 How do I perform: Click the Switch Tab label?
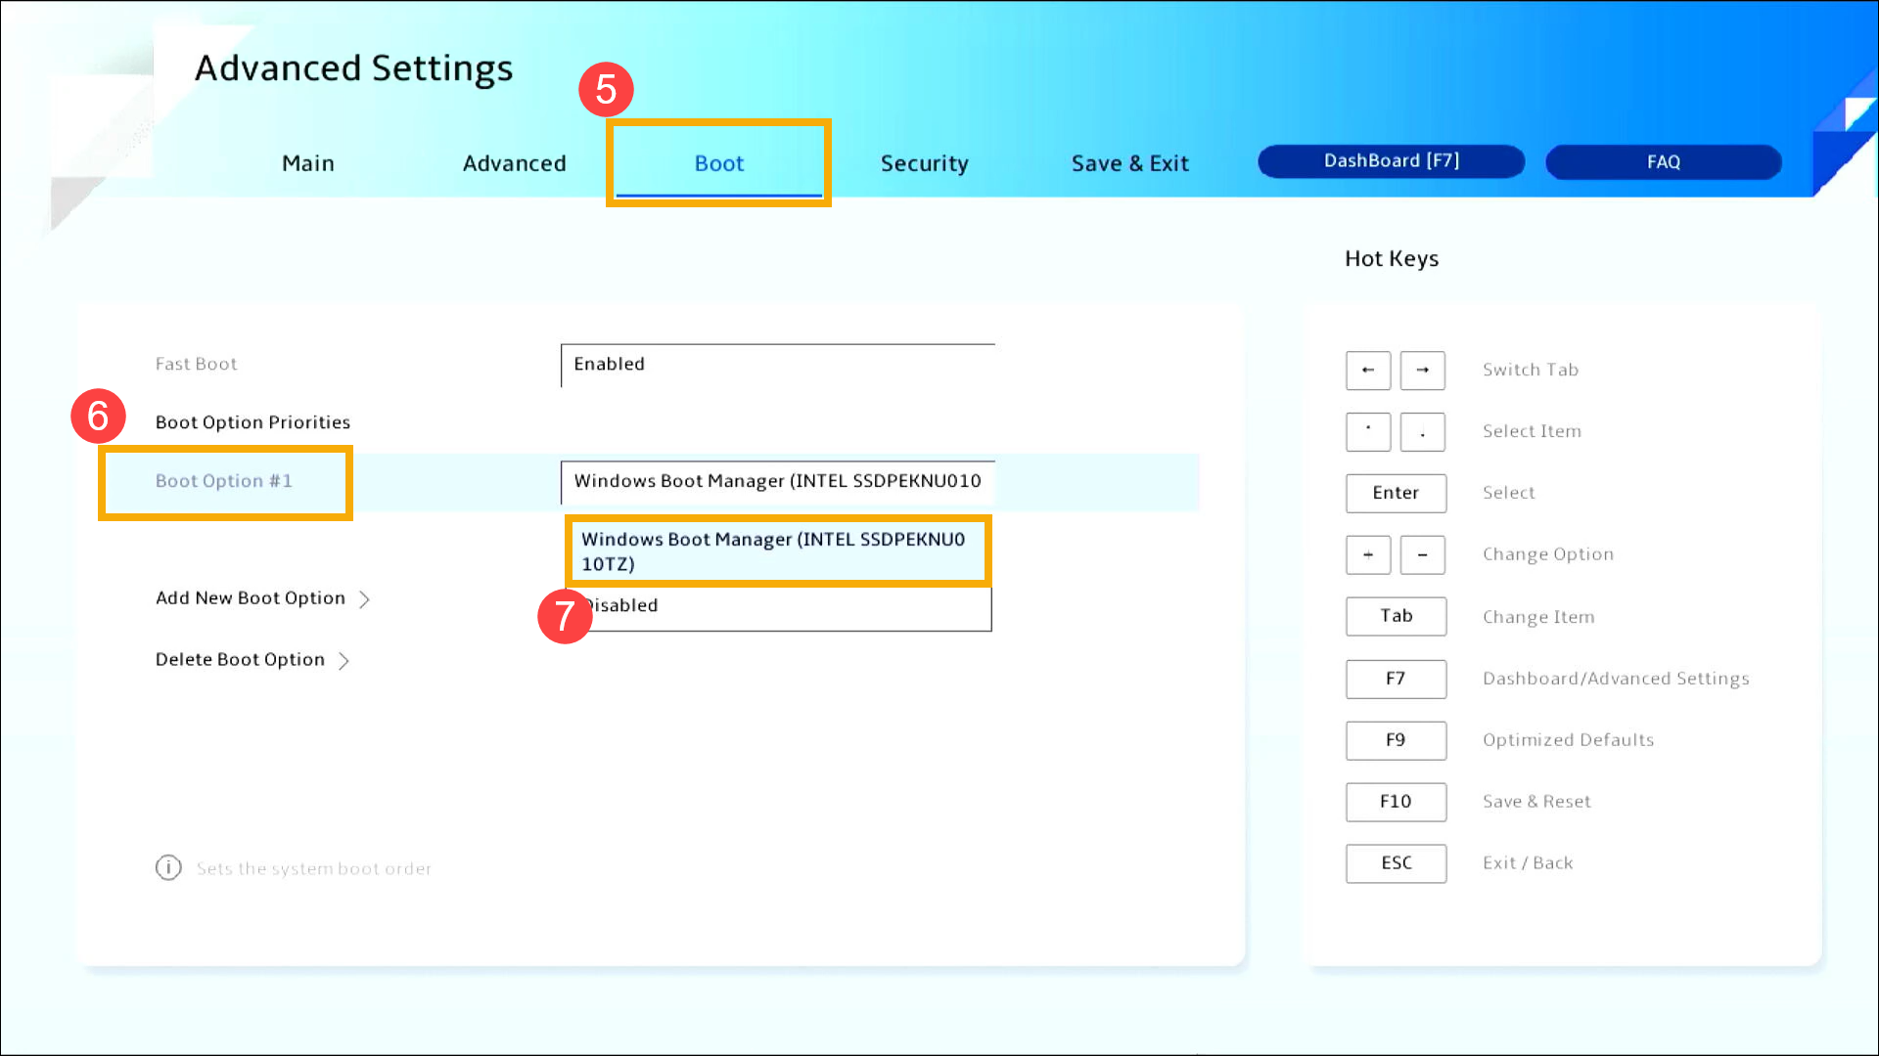(1530, 371)
